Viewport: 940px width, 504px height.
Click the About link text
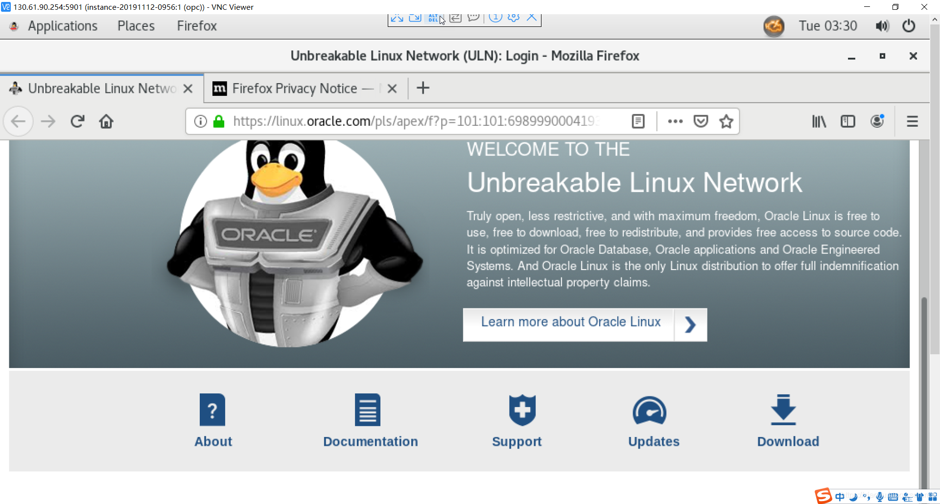tap(213, 441)
